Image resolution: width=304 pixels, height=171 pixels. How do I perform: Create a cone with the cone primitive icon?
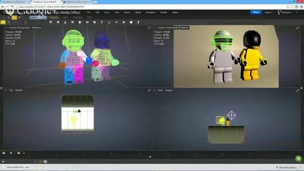click(65, 22)
